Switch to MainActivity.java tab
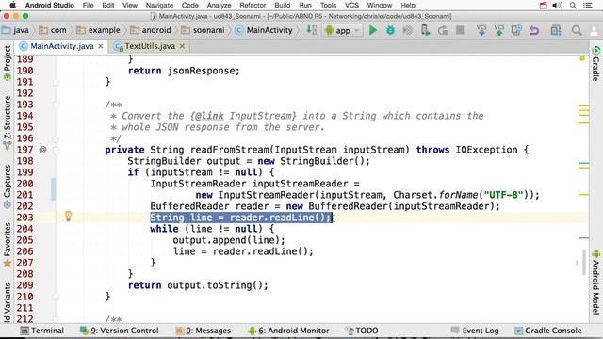Viewport: 603px width, 339px height. coord(61,46)
